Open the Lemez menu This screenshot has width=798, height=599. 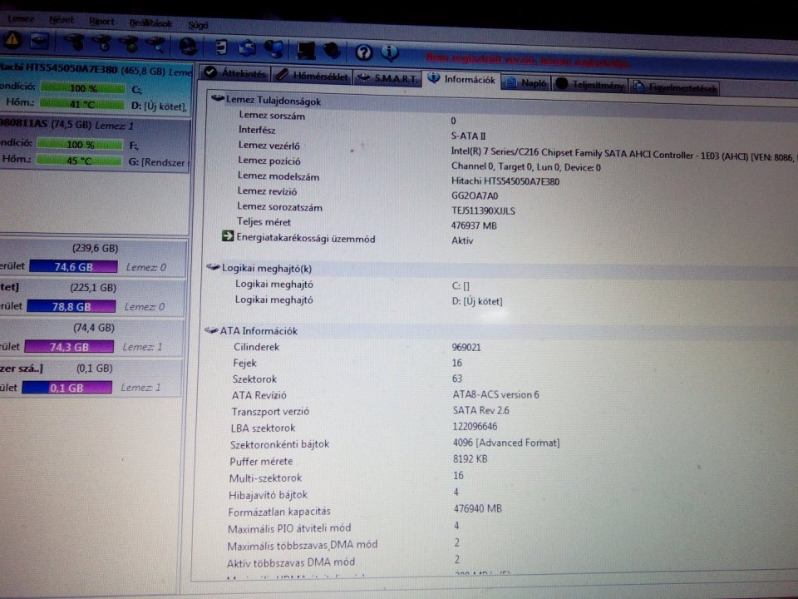click(x=20, y=19)
